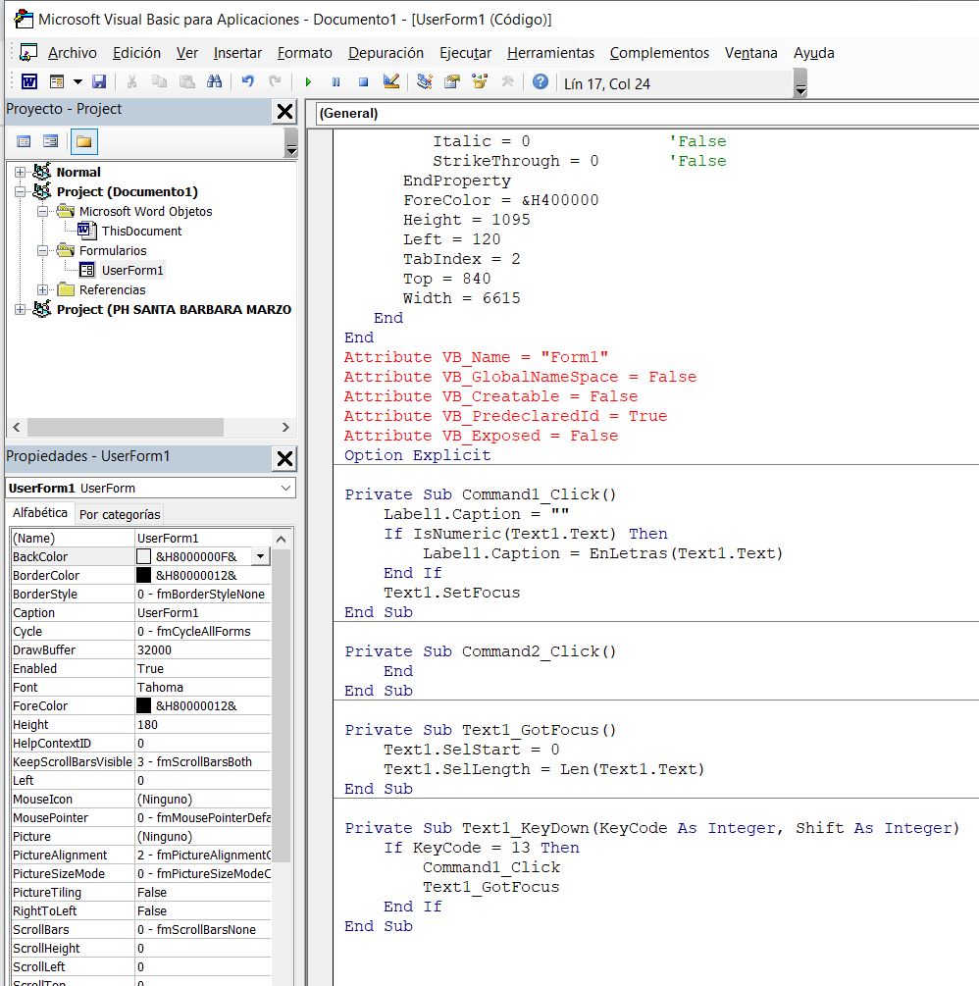Click the Redo arrow icon

(275, 81)
